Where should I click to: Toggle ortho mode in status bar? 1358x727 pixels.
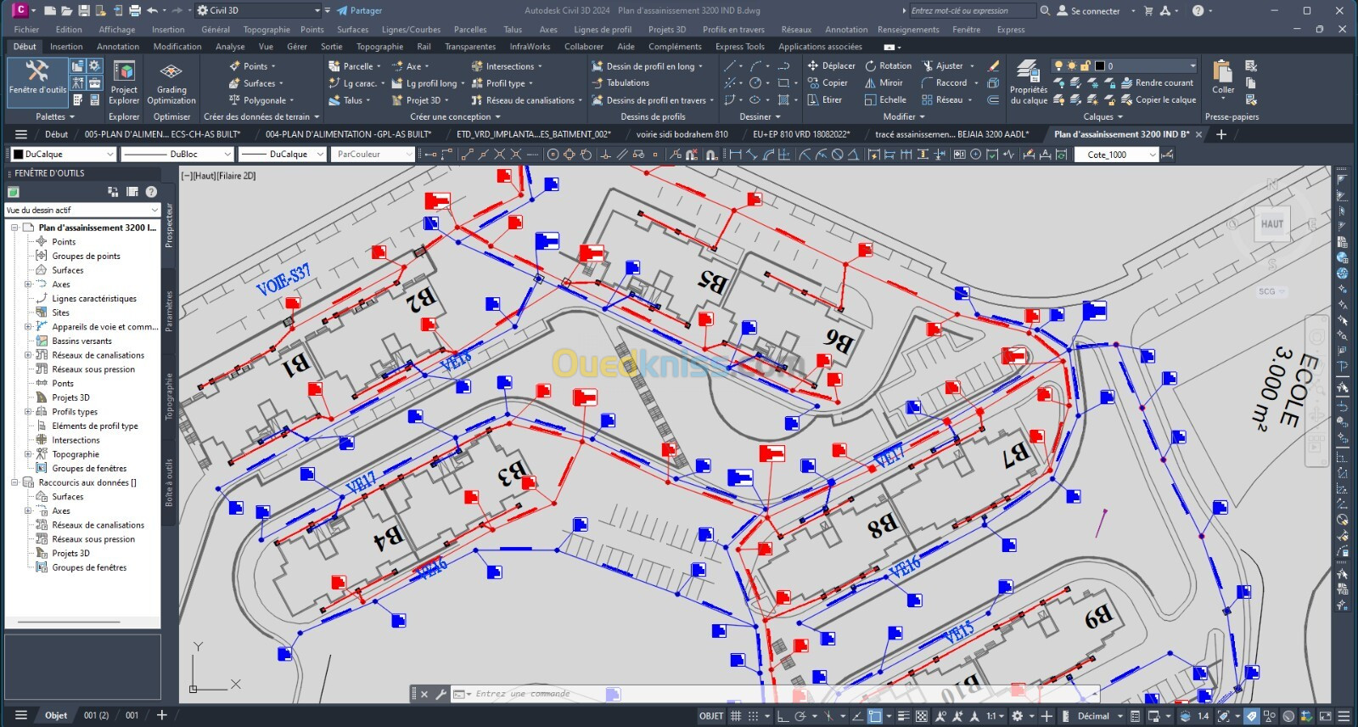[x=782, y=716]
